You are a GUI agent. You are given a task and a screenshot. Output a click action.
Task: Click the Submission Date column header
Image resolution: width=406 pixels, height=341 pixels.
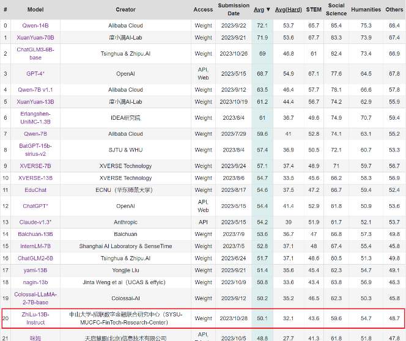[233, 9]
